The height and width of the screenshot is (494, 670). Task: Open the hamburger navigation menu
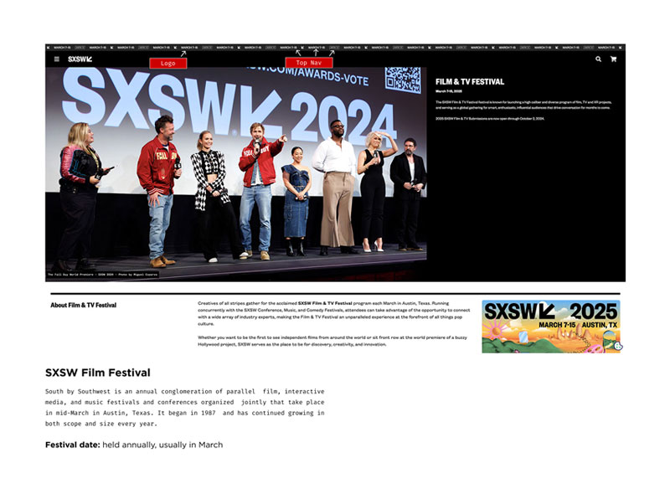coord(56,60)
